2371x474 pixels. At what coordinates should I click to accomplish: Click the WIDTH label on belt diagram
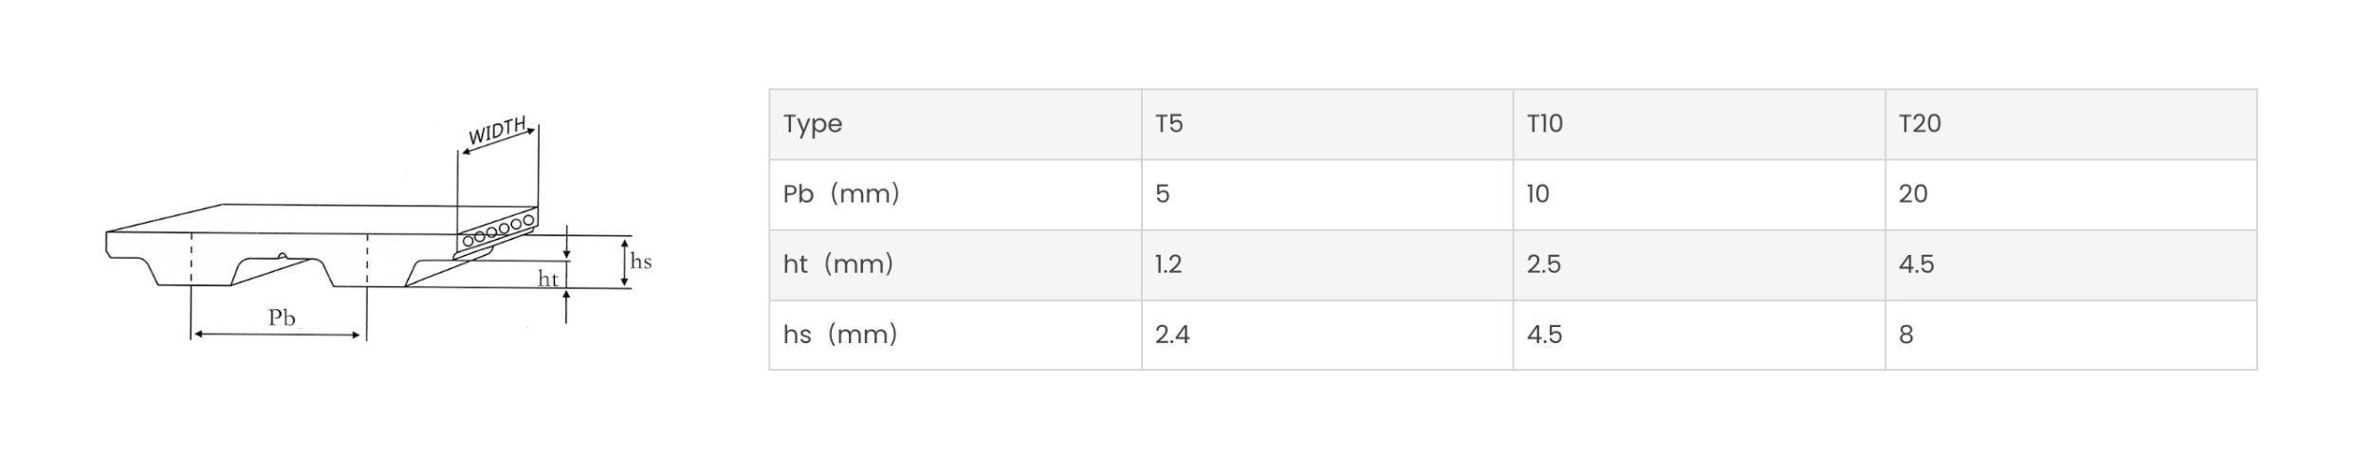tap(497, 131)
